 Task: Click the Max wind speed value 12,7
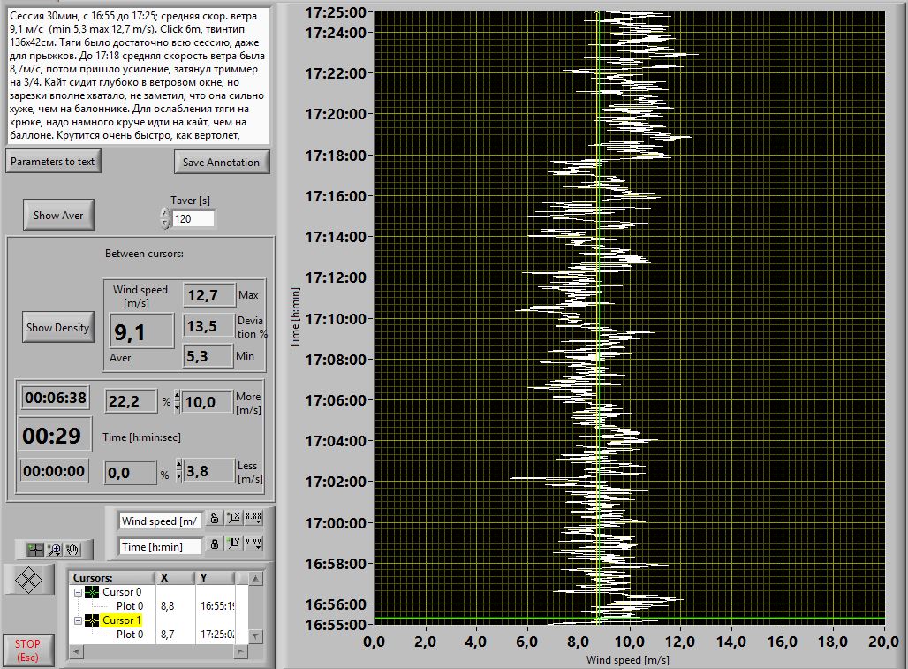coord(209,295)
